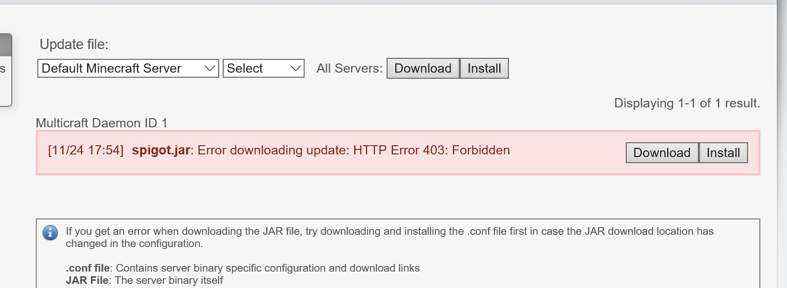Screen dimensions: 787x288
Task: Click the spigot.jar error name
Action: coord(161,150)
